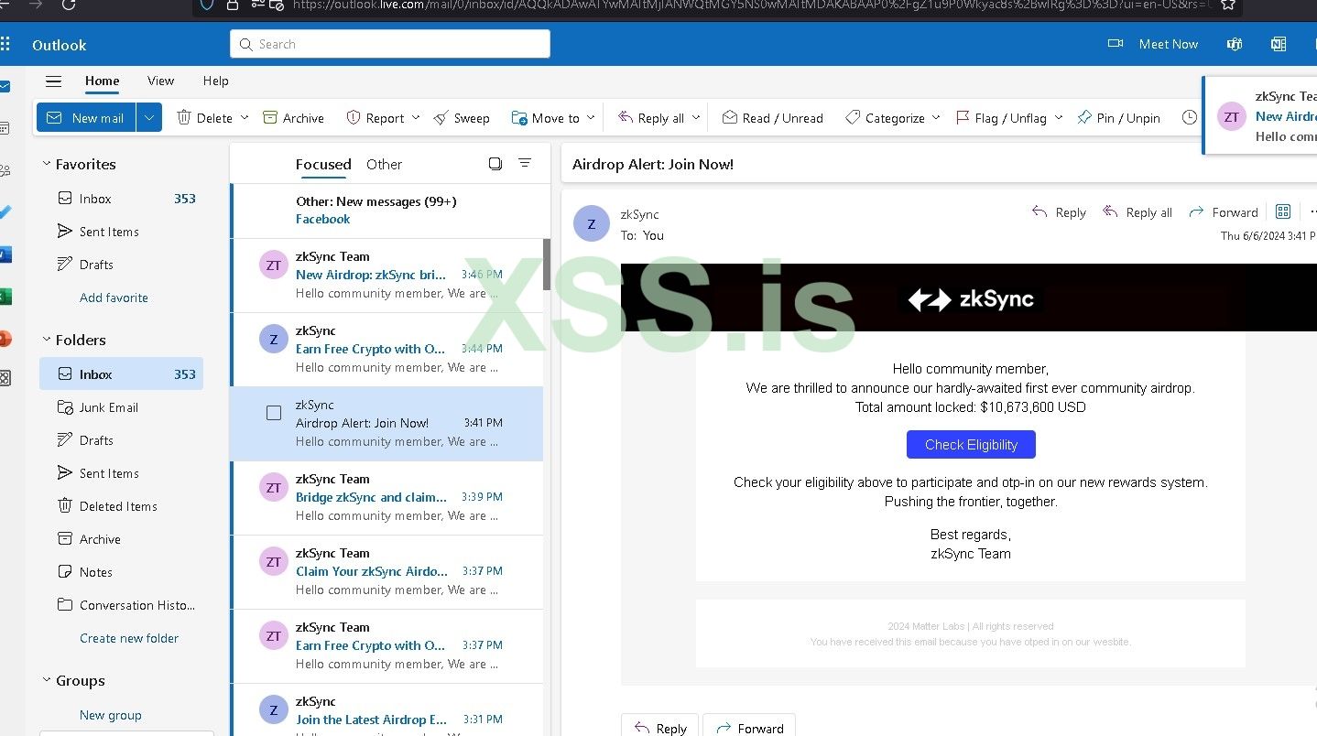Image resolution: width=1317 pixels, height=736 pixels.
Task: Open Excel from the left app rail
Action: click(5, 297)
